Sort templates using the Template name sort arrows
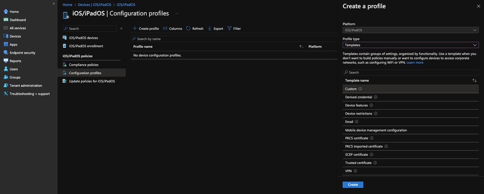The image size is (484, 194). point(474,80)
